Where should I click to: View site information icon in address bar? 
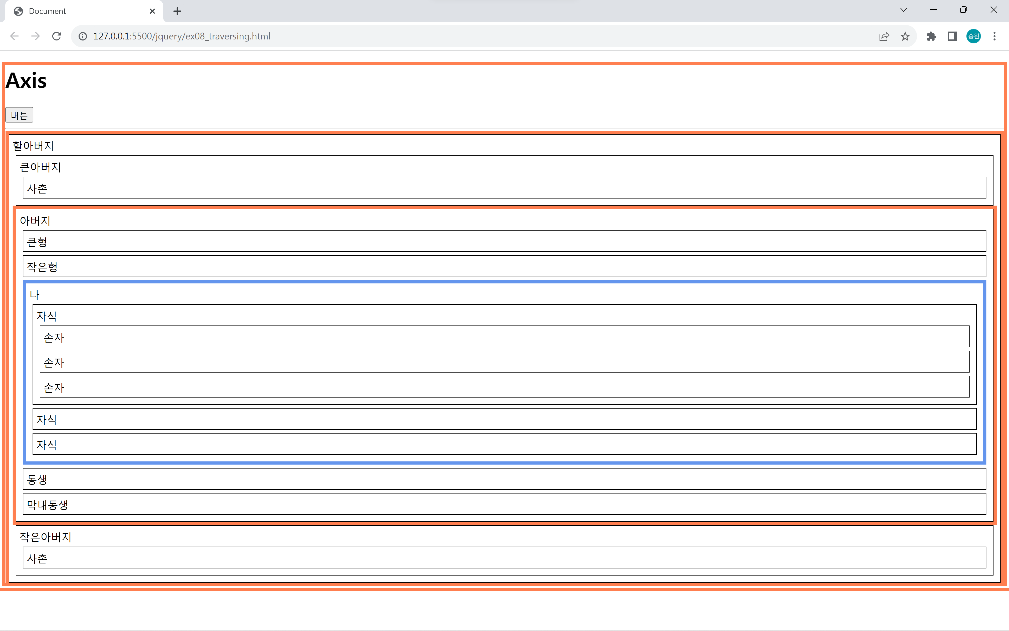(83, 36)
